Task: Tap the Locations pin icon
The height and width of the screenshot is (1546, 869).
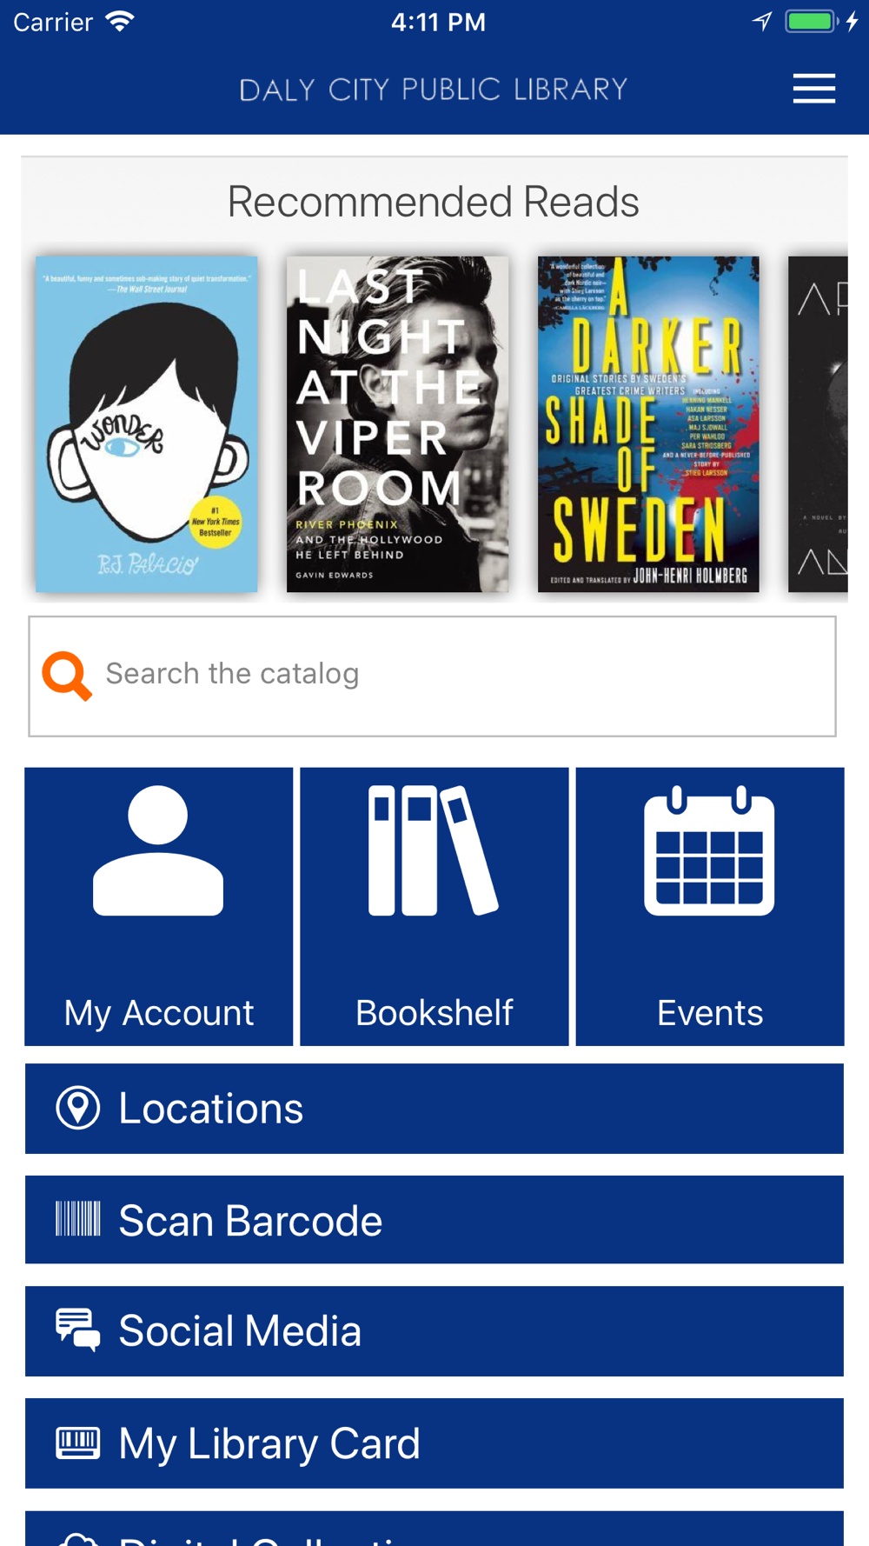Action: pyautogui.click(x=78, y=1108)
